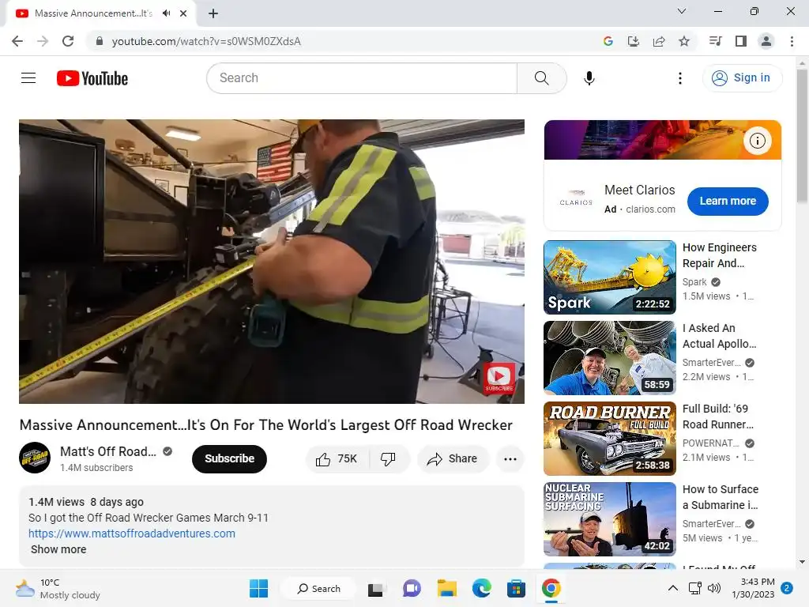Screen dimensions: 809x607
Task: Open Chrome three-dot menu
Action: click(x=792, y=41)
